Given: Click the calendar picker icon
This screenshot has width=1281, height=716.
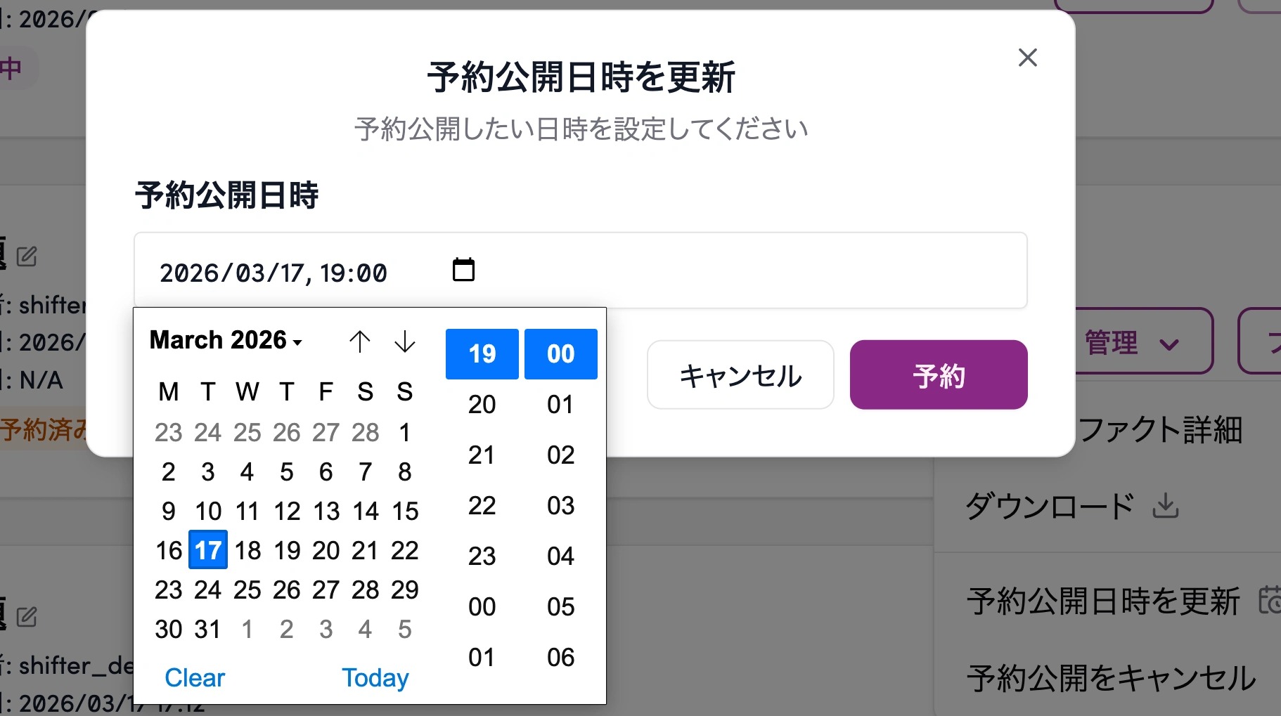Looking at the screenshot, I should (463, 270).
